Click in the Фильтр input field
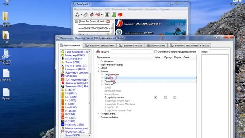Viewport: 245px width, 138px height. [132, 52]
